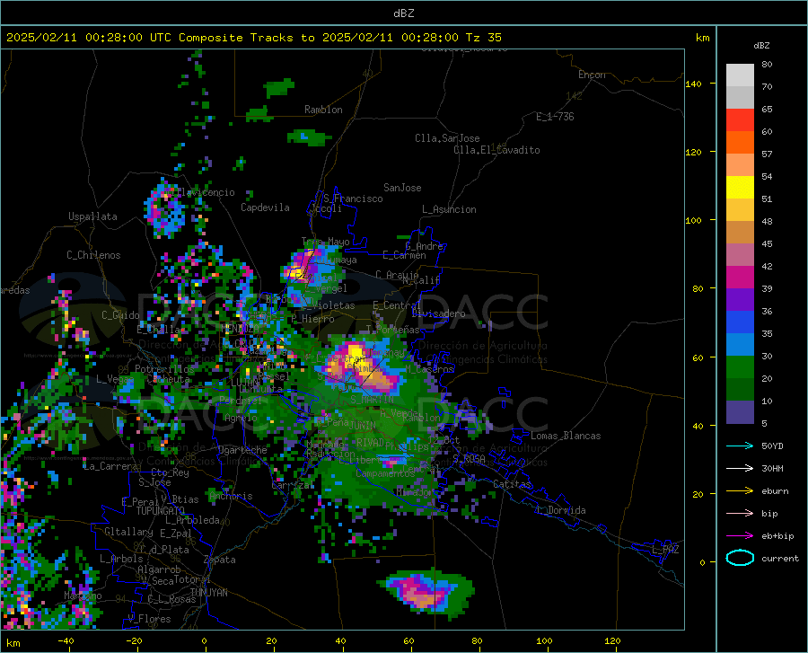
Task: Click the white 30HM arrow symbol
Action: [740, 469]
